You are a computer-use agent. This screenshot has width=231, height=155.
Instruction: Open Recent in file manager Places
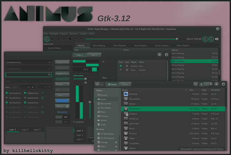(x=102, y=95)
